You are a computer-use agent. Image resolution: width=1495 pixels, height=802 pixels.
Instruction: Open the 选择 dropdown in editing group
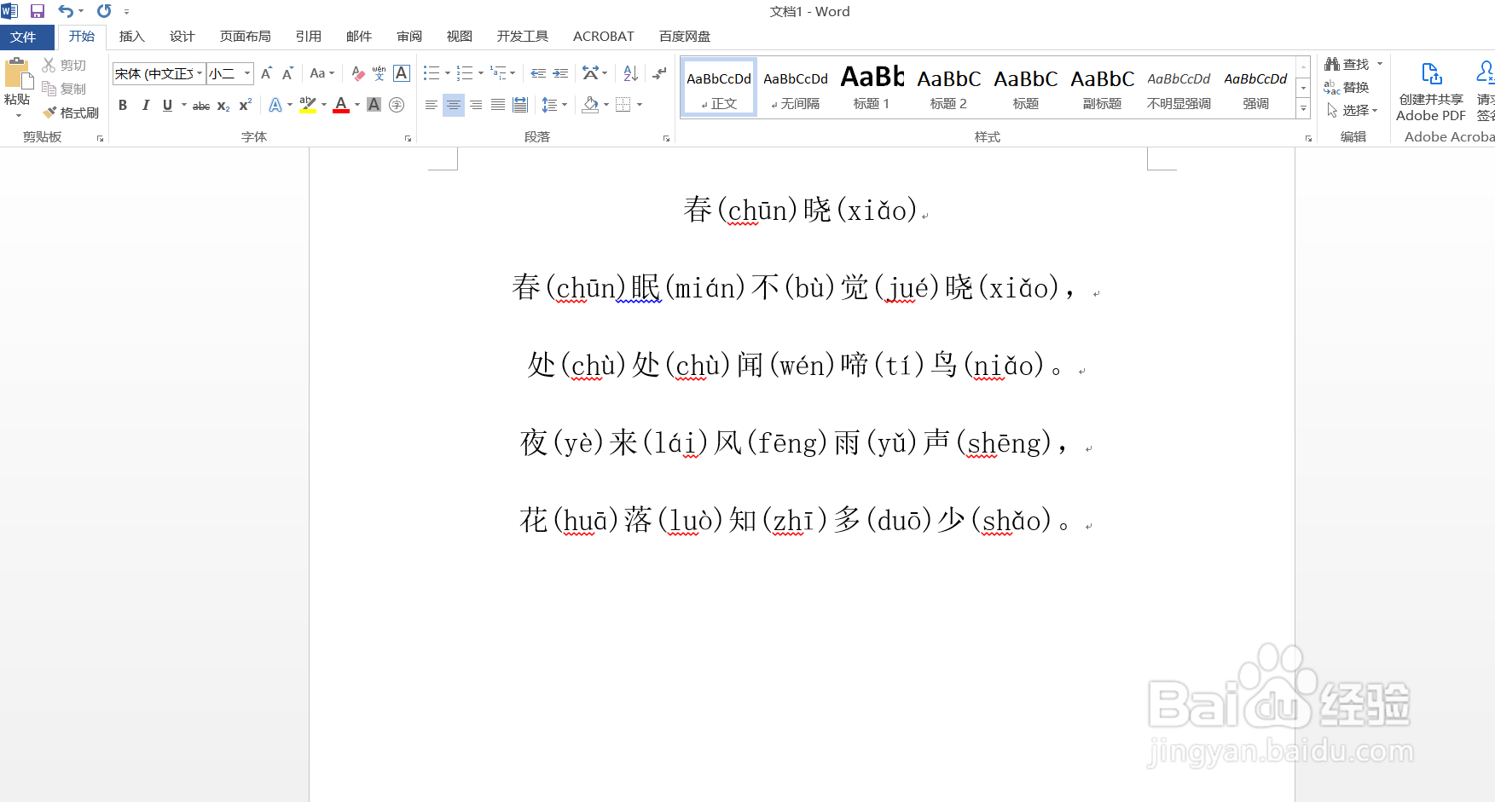(1353, 110)
